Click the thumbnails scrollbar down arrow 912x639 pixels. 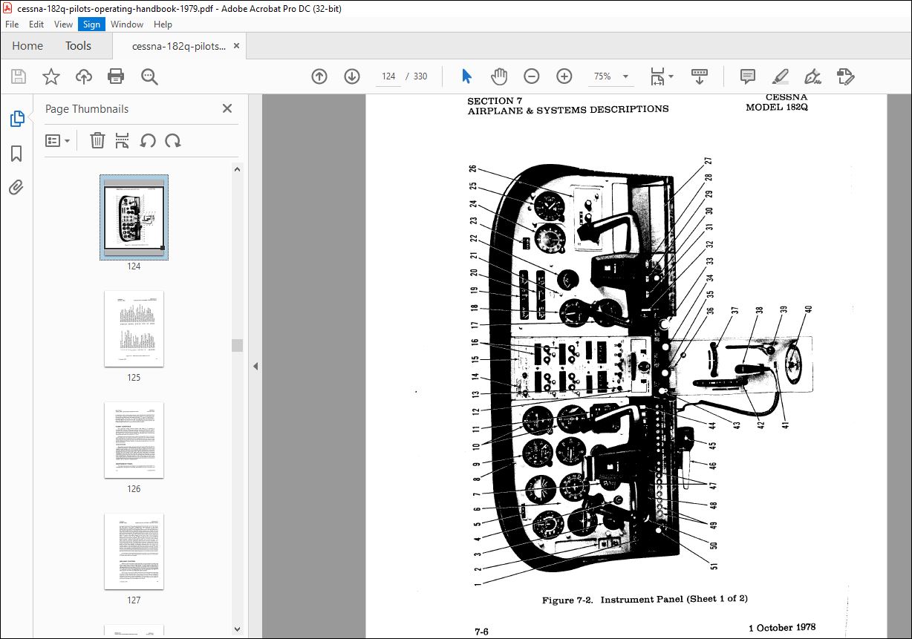[238, 629]
